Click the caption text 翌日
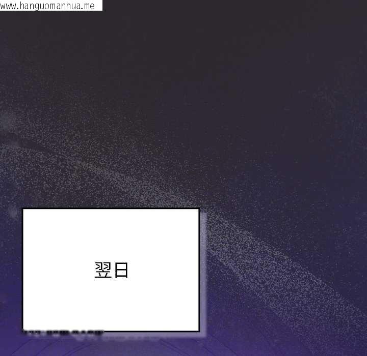The width and height of the screenshot is (367, 356). point(112,270)
